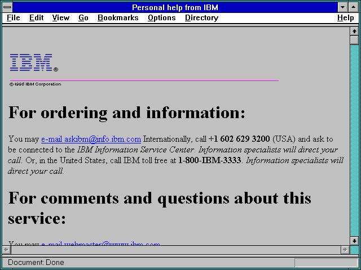
Task: Click the IBM logo image
Action: click(x=34, y=62)
